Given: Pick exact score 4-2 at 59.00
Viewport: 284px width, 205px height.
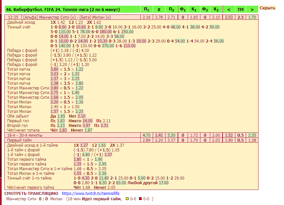Looking at the screenshot, I should point(215,27).
